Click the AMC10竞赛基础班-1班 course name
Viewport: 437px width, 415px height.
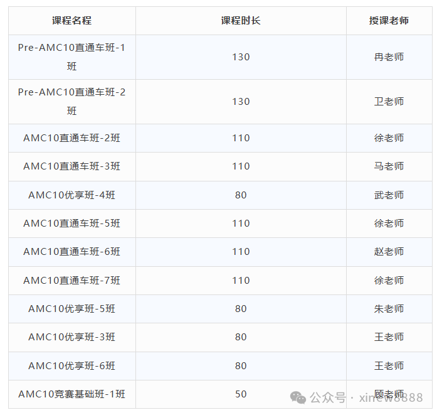(71, 394)
